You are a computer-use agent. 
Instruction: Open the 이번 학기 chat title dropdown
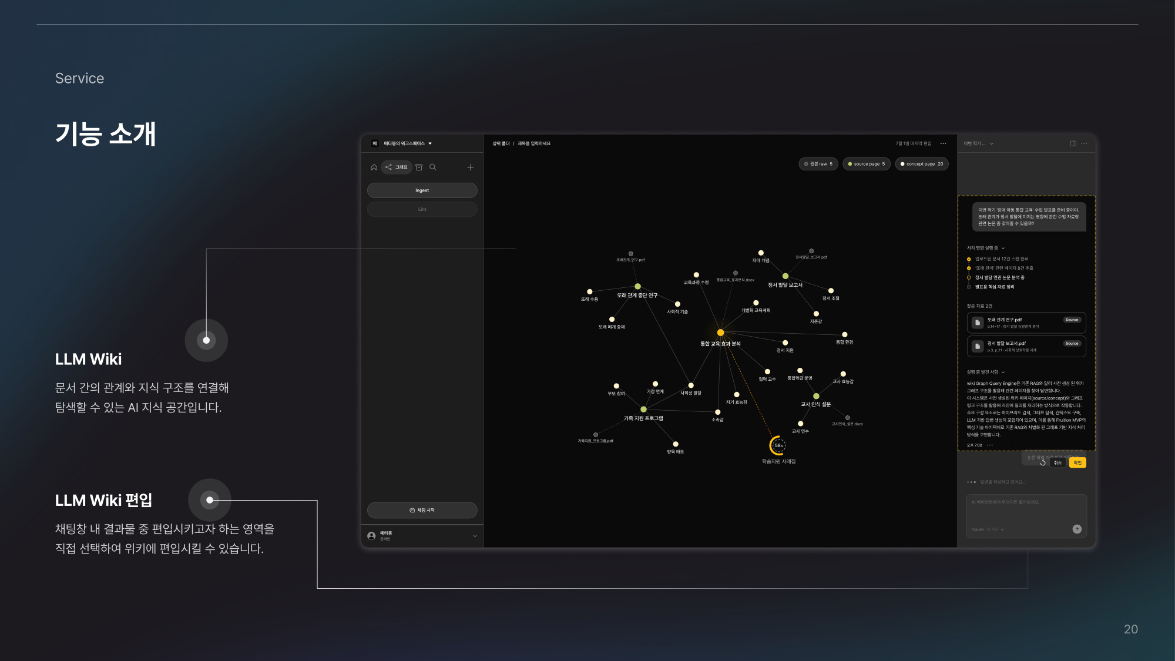979,143
